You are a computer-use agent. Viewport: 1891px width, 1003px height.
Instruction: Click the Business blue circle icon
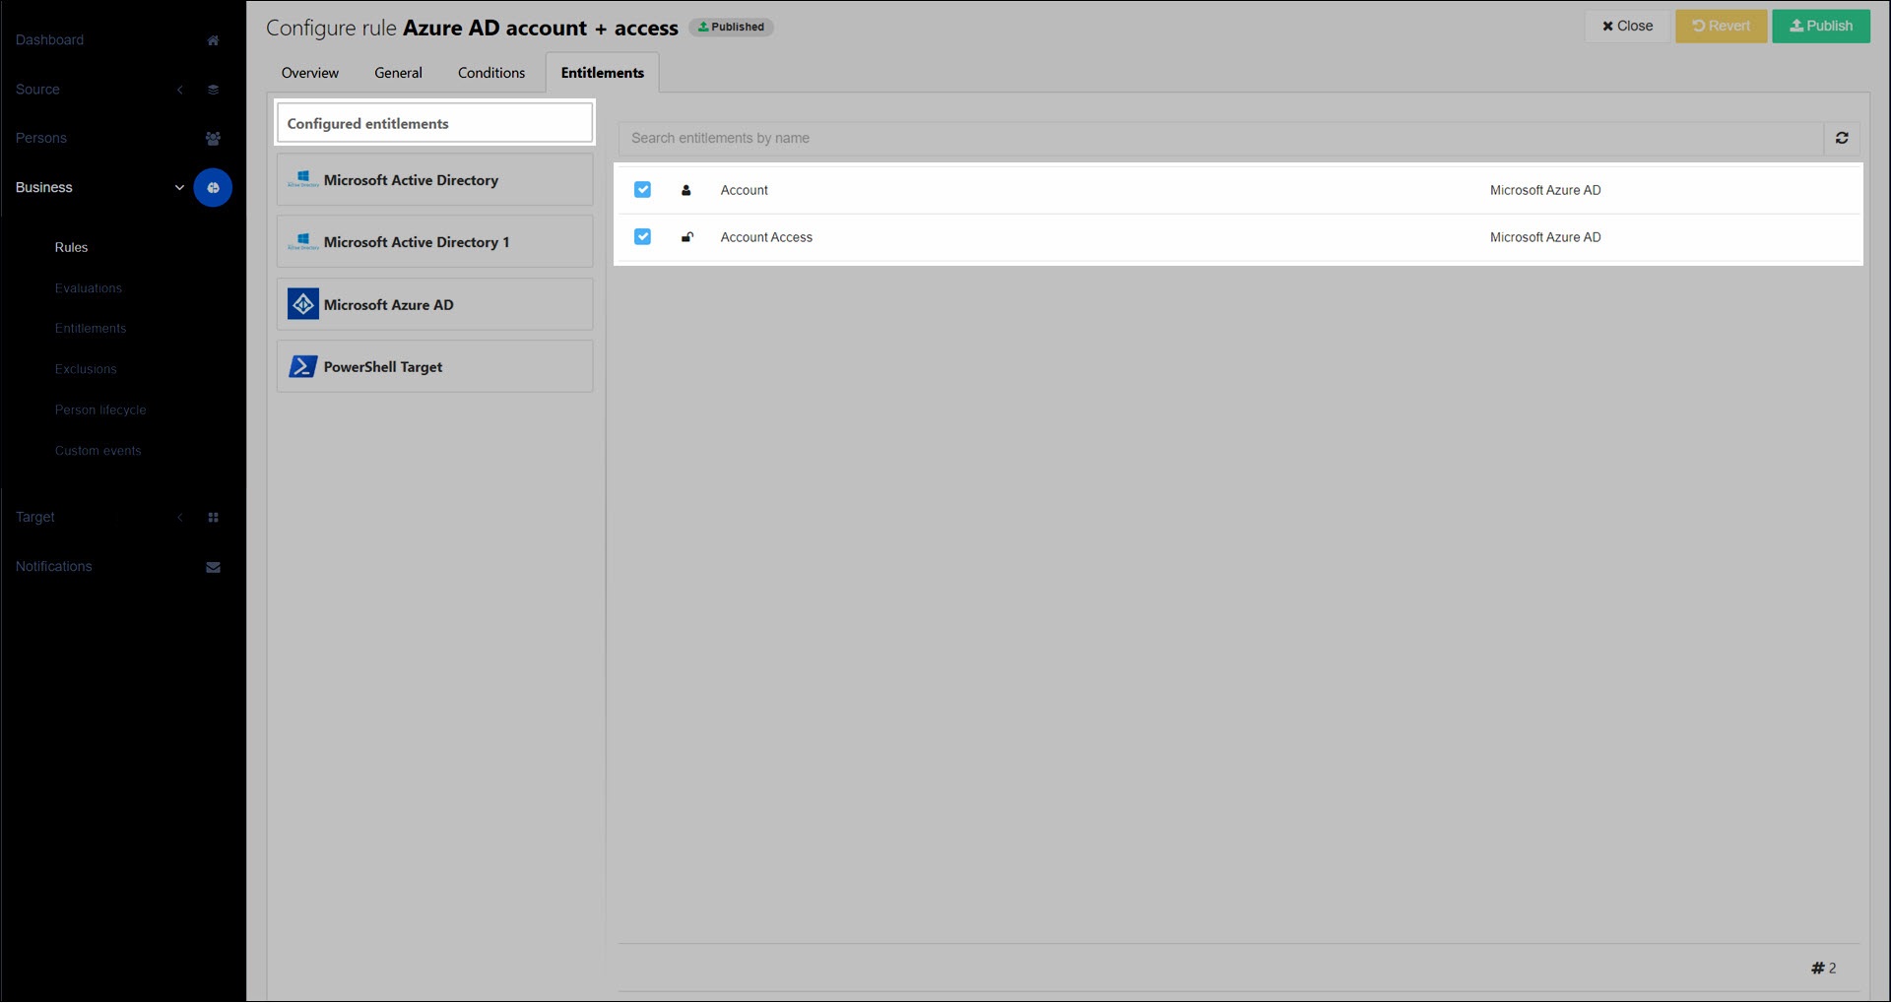pyautogui.click(x=213, y=188)
